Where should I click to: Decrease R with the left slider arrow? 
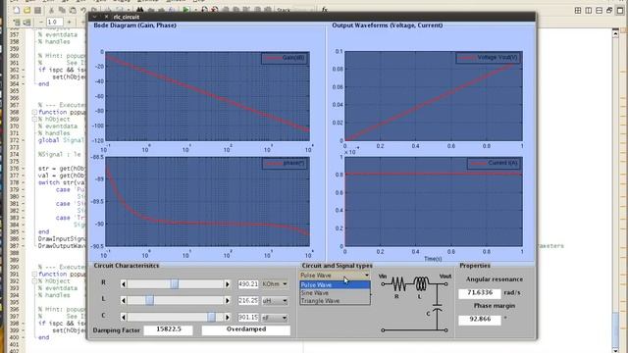(124, 283)
